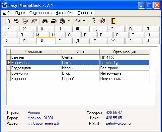Select the Веремеев surname cell
The image size is (162, 132).
[36, 63]
